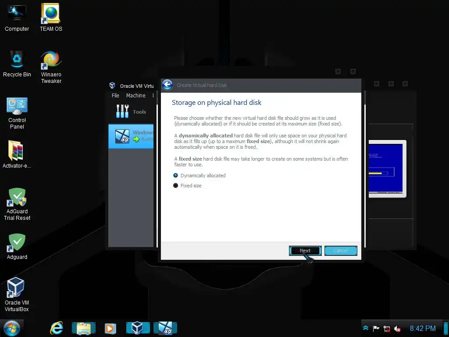The height and width of the screenshot is (337, 449).
Task: Switch to VirtualBox Manager taskbar button
Action: coord(138,328)
